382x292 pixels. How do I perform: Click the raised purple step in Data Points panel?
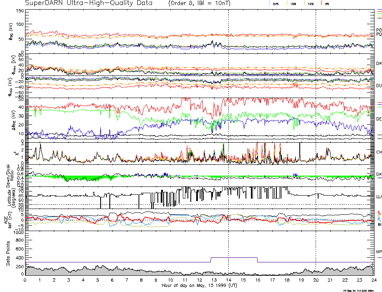tap(234, 258)
